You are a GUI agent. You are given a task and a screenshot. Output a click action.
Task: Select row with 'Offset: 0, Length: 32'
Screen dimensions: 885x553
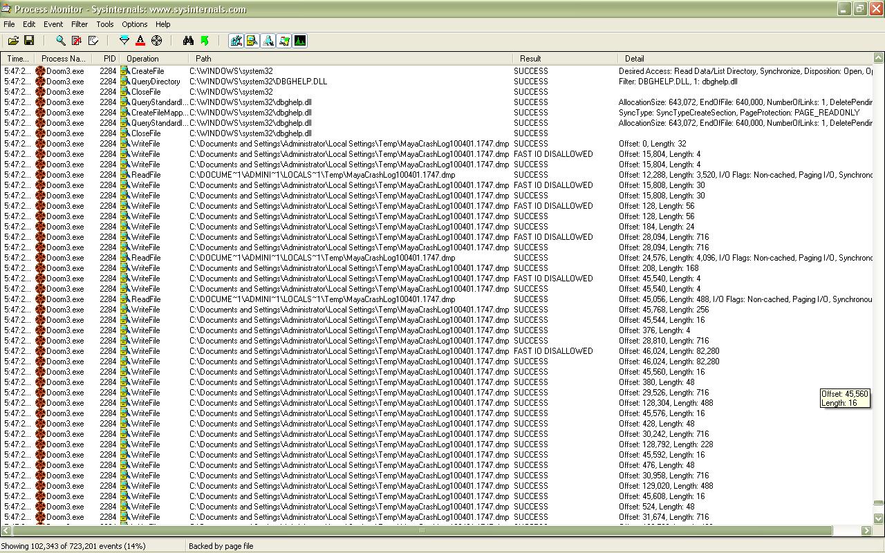tap(437, 144)
